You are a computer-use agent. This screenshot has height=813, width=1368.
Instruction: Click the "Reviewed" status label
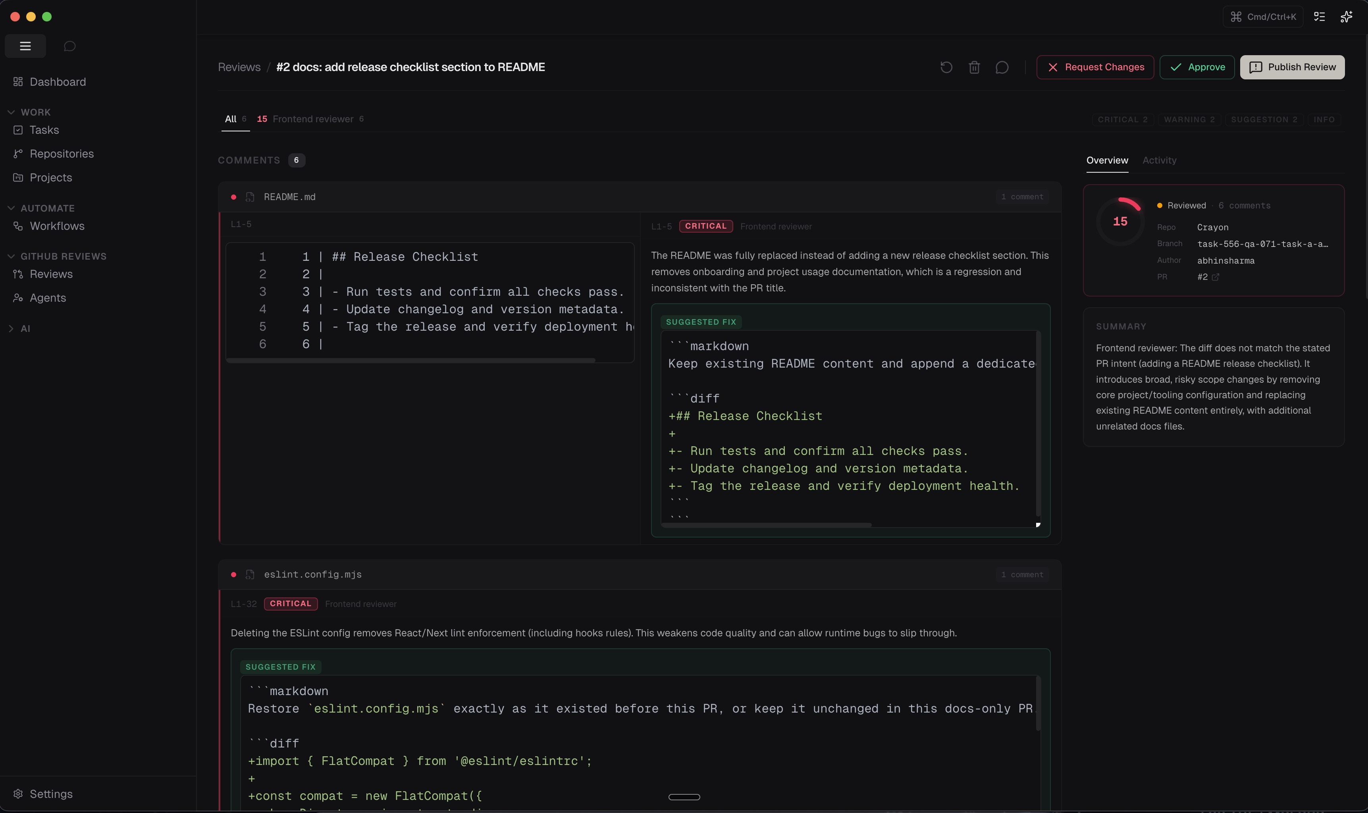click(1186, 206)
